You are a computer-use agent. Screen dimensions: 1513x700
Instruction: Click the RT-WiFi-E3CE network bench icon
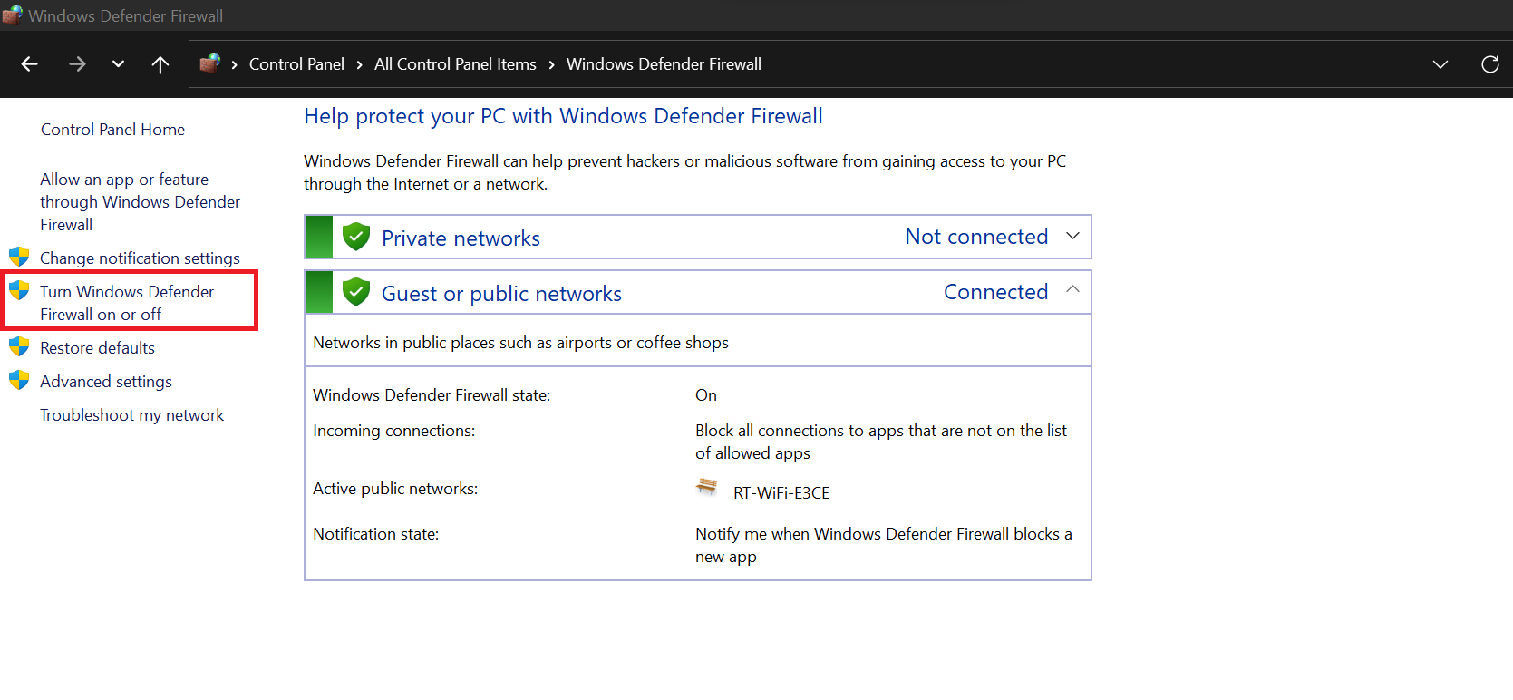[706, 488]
